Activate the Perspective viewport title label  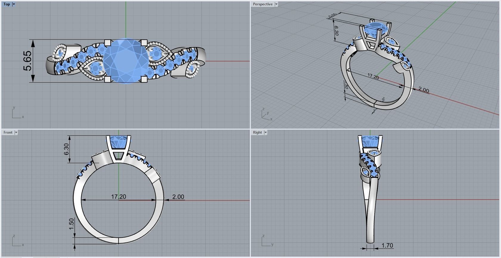[263, 4]
